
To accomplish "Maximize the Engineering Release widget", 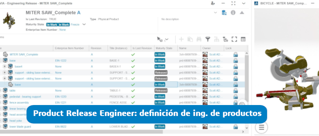I will [x=233, y=3].
